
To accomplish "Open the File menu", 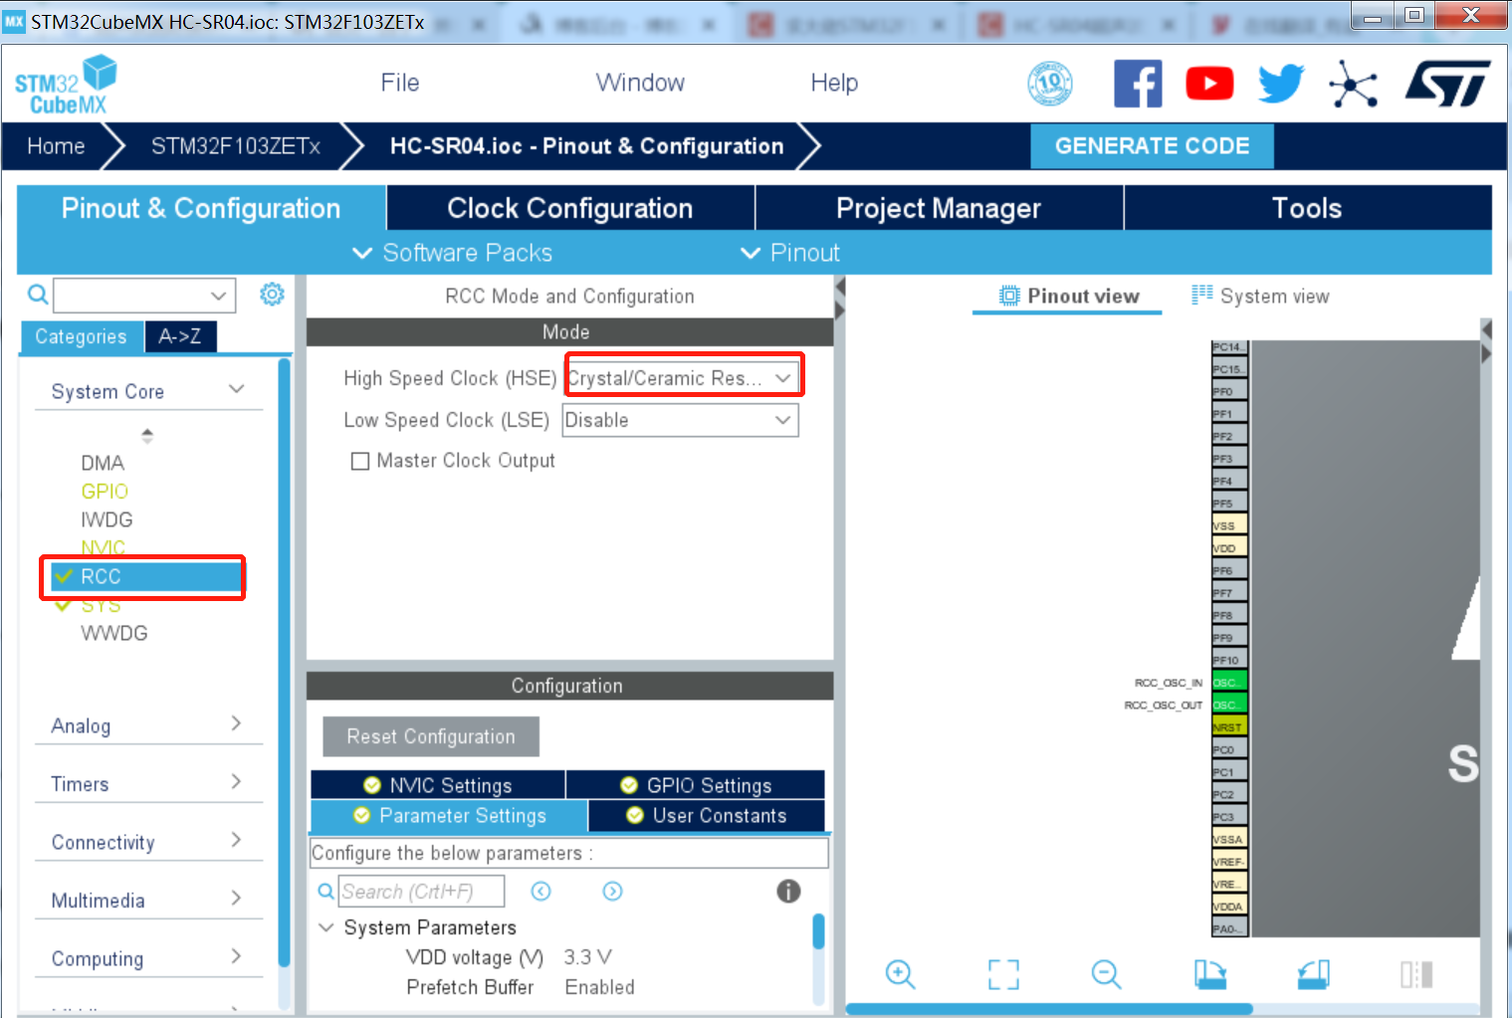I will click(400, 83).
